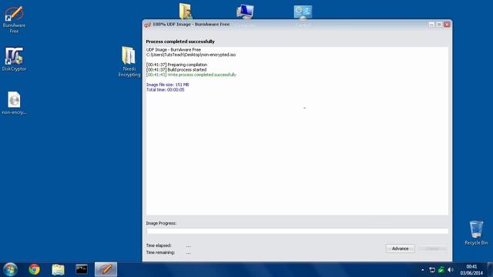
Task: Open the DiskCryptor desktop shortcut
Action: pos(14,59)
